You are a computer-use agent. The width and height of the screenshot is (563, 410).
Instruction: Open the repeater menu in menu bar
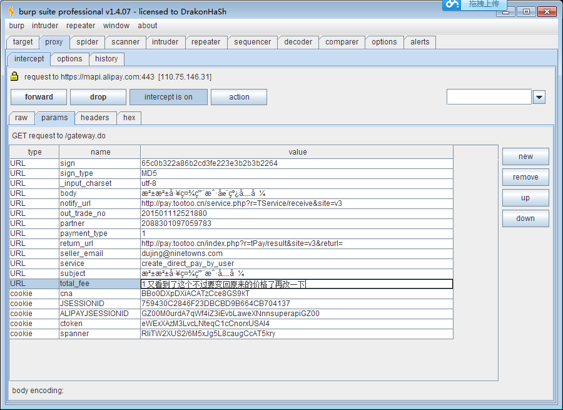[x=81, y=26]
